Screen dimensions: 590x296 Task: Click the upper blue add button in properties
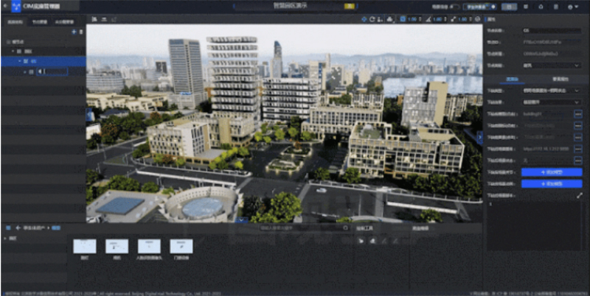[552, 172]
